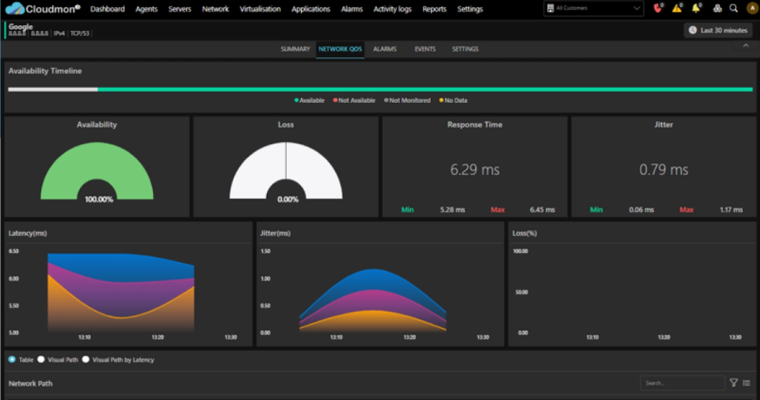Click the TCP/53 protocol label
This screenshot has height=400, width=760.
[80, 33]
